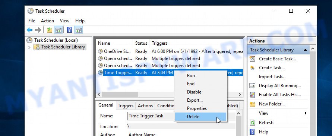Click the Time Trigger task clock icon
The width and height of the screenshot is (332, 136).
tap(100, 73)
